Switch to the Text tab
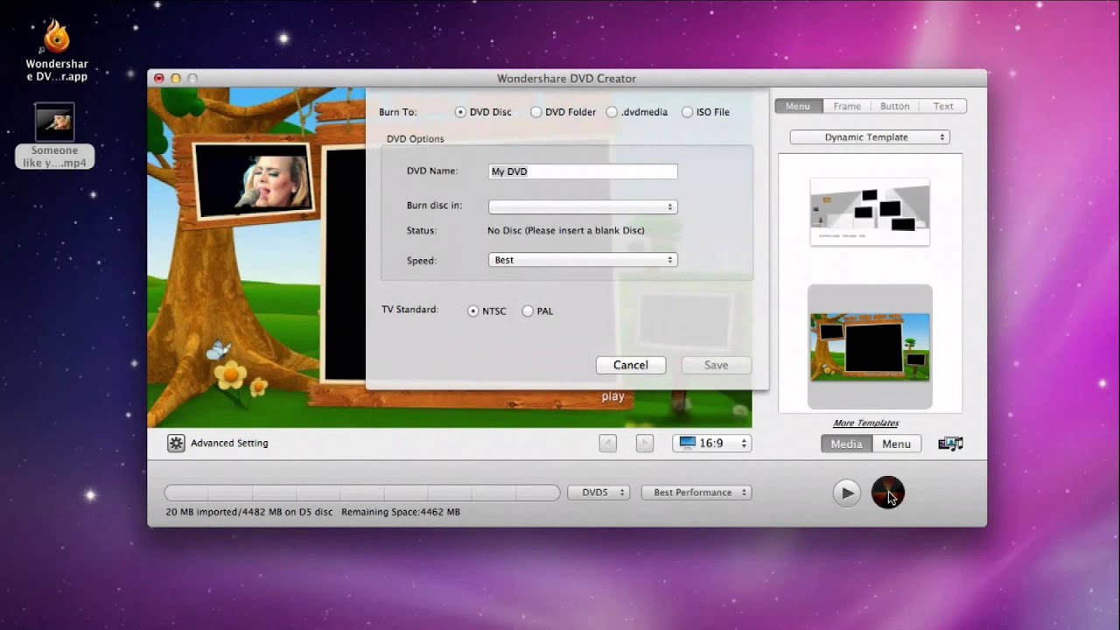Screen dimensions: 1120x630 (943, 106)
